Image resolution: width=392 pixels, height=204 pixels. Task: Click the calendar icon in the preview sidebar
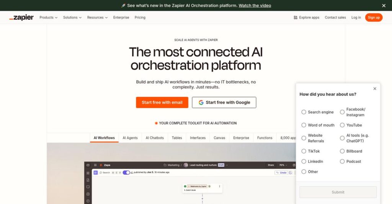[88, 194]
